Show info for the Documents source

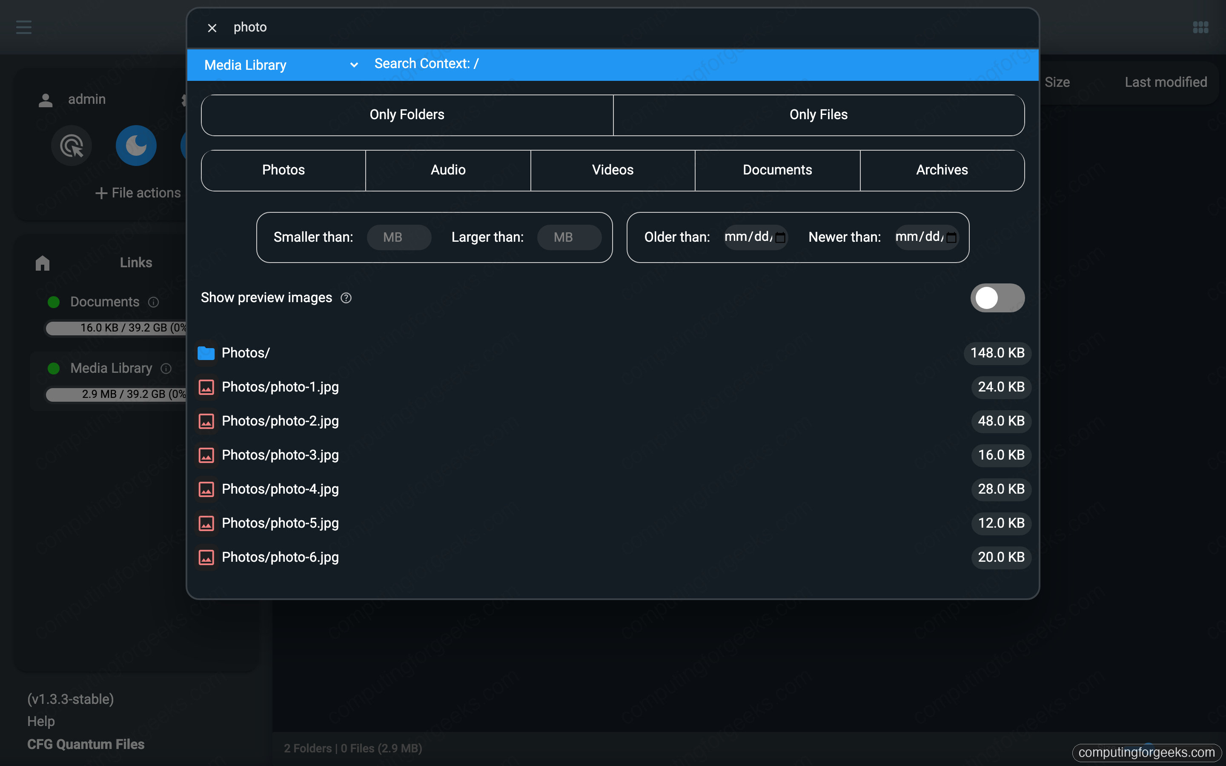point(154,303)
